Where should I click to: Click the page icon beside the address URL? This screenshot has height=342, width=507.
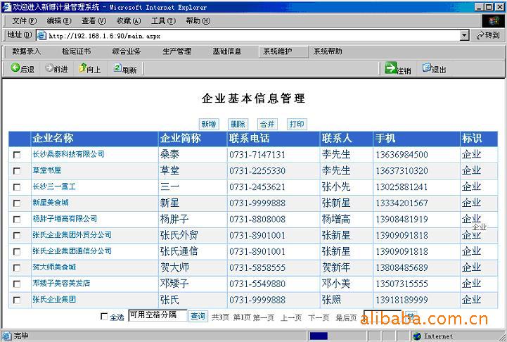pos(41,35)
